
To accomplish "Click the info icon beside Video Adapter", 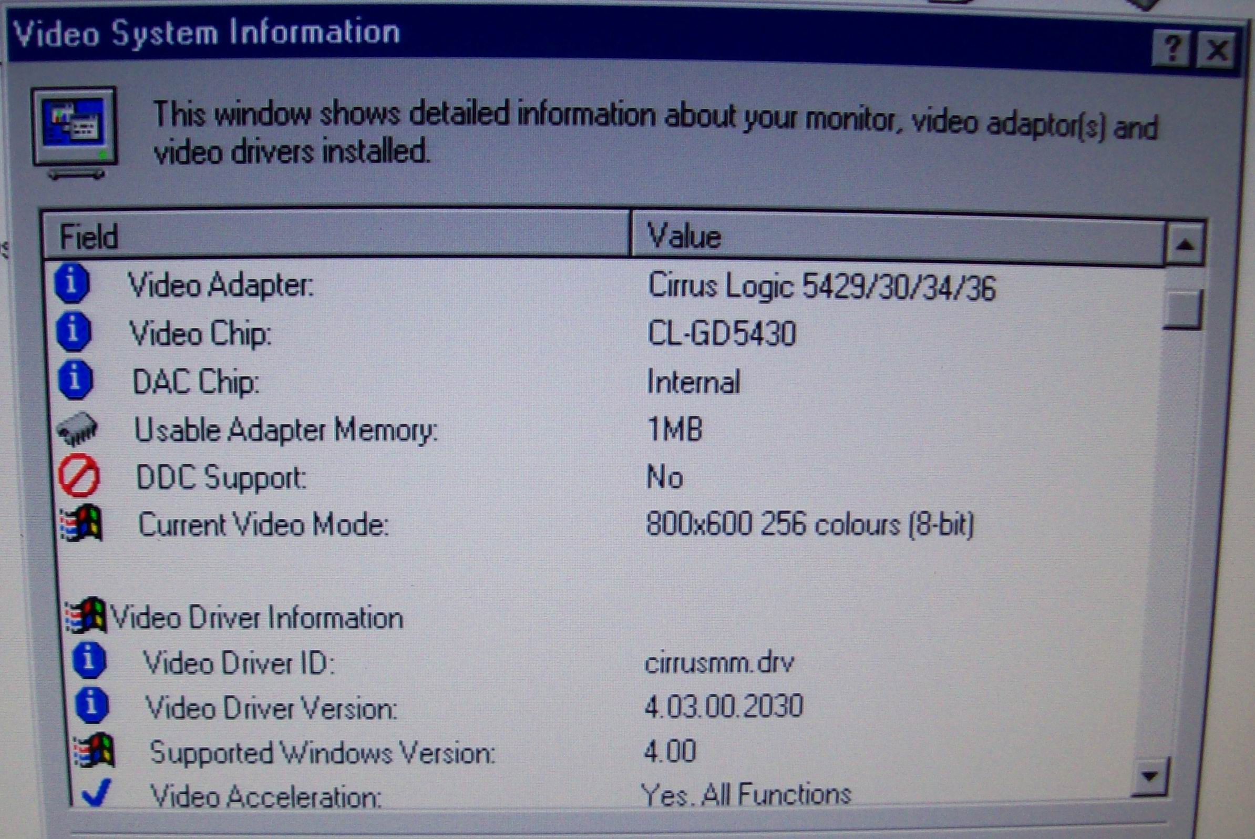I will 71,283.
